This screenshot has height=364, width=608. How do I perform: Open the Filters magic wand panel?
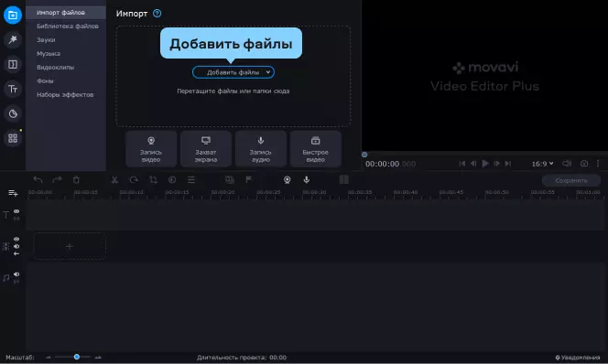click(x=13, y=39)
